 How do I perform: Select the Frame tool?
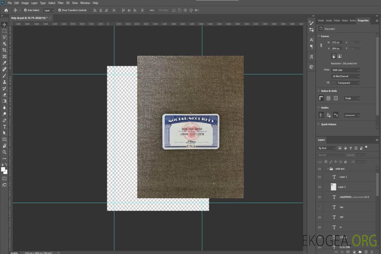4,56
